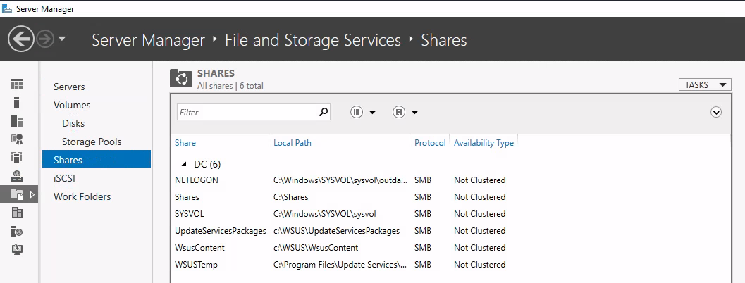Image resolution: width=745 pixels, height=283 pixels.
Task: Click the Server Manager breadcrumb link
Action: point(148,40)
